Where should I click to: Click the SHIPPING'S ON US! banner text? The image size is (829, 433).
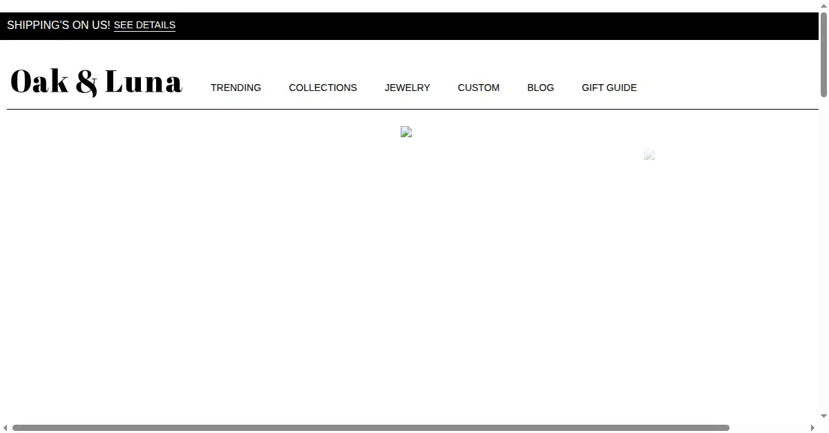coord(59,25)
